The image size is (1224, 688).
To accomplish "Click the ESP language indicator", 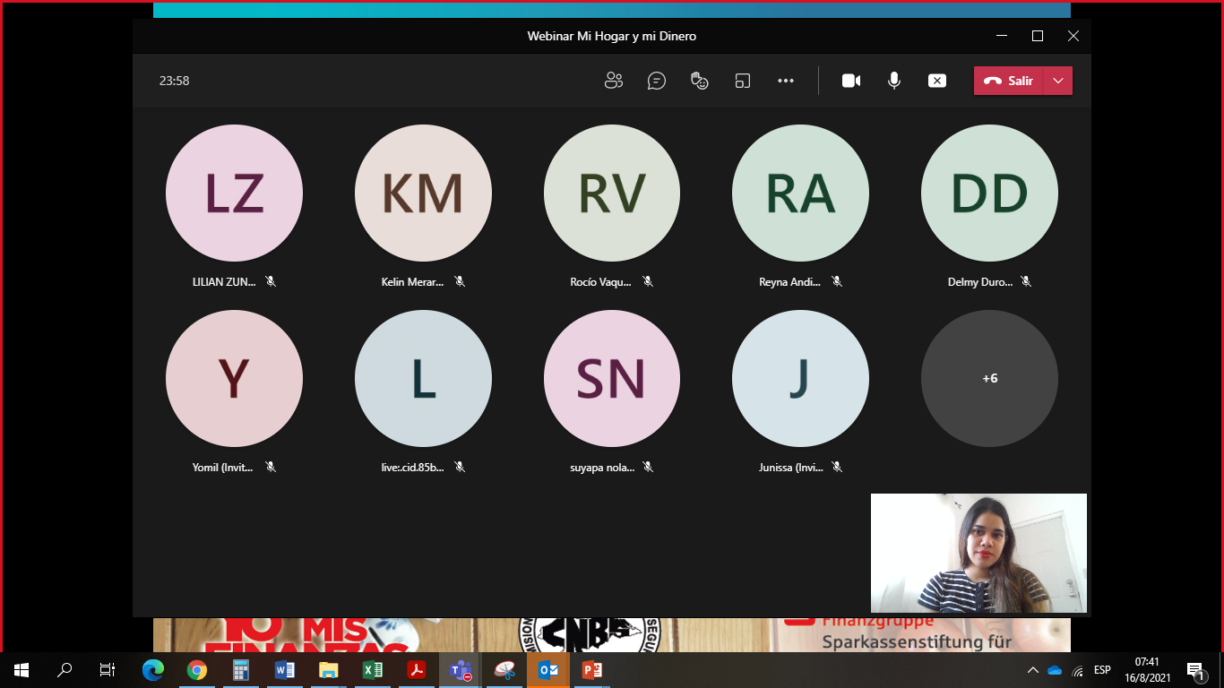I will click(1102, 670).
